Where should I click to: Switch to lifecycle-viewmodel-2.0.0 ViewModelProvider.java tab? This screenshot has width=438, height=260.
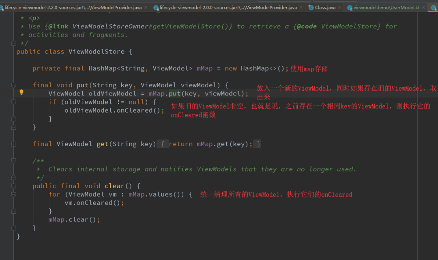(228, 8)
